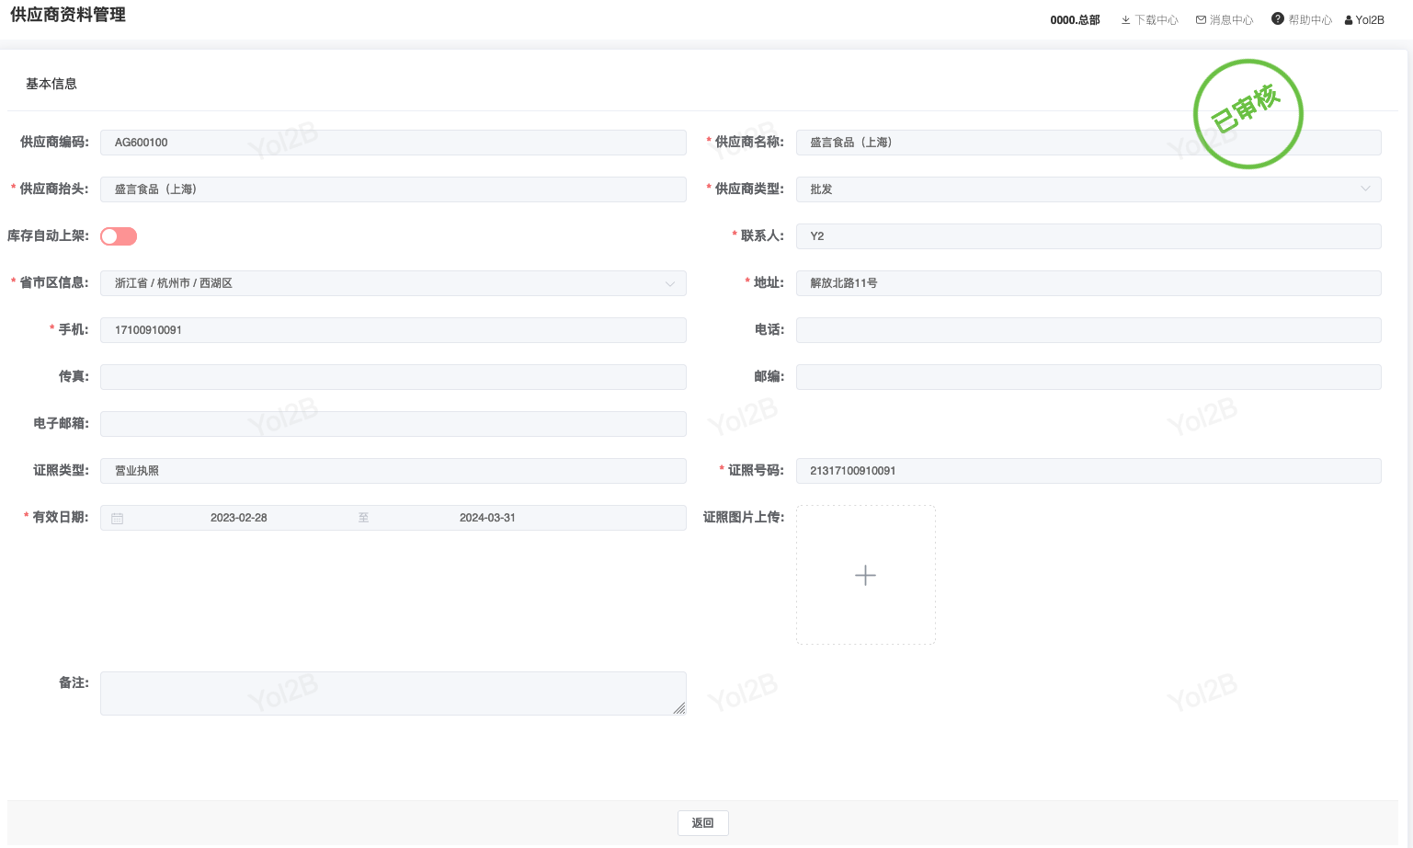Click the empty 电子邮箱 input field

(393, 424)
